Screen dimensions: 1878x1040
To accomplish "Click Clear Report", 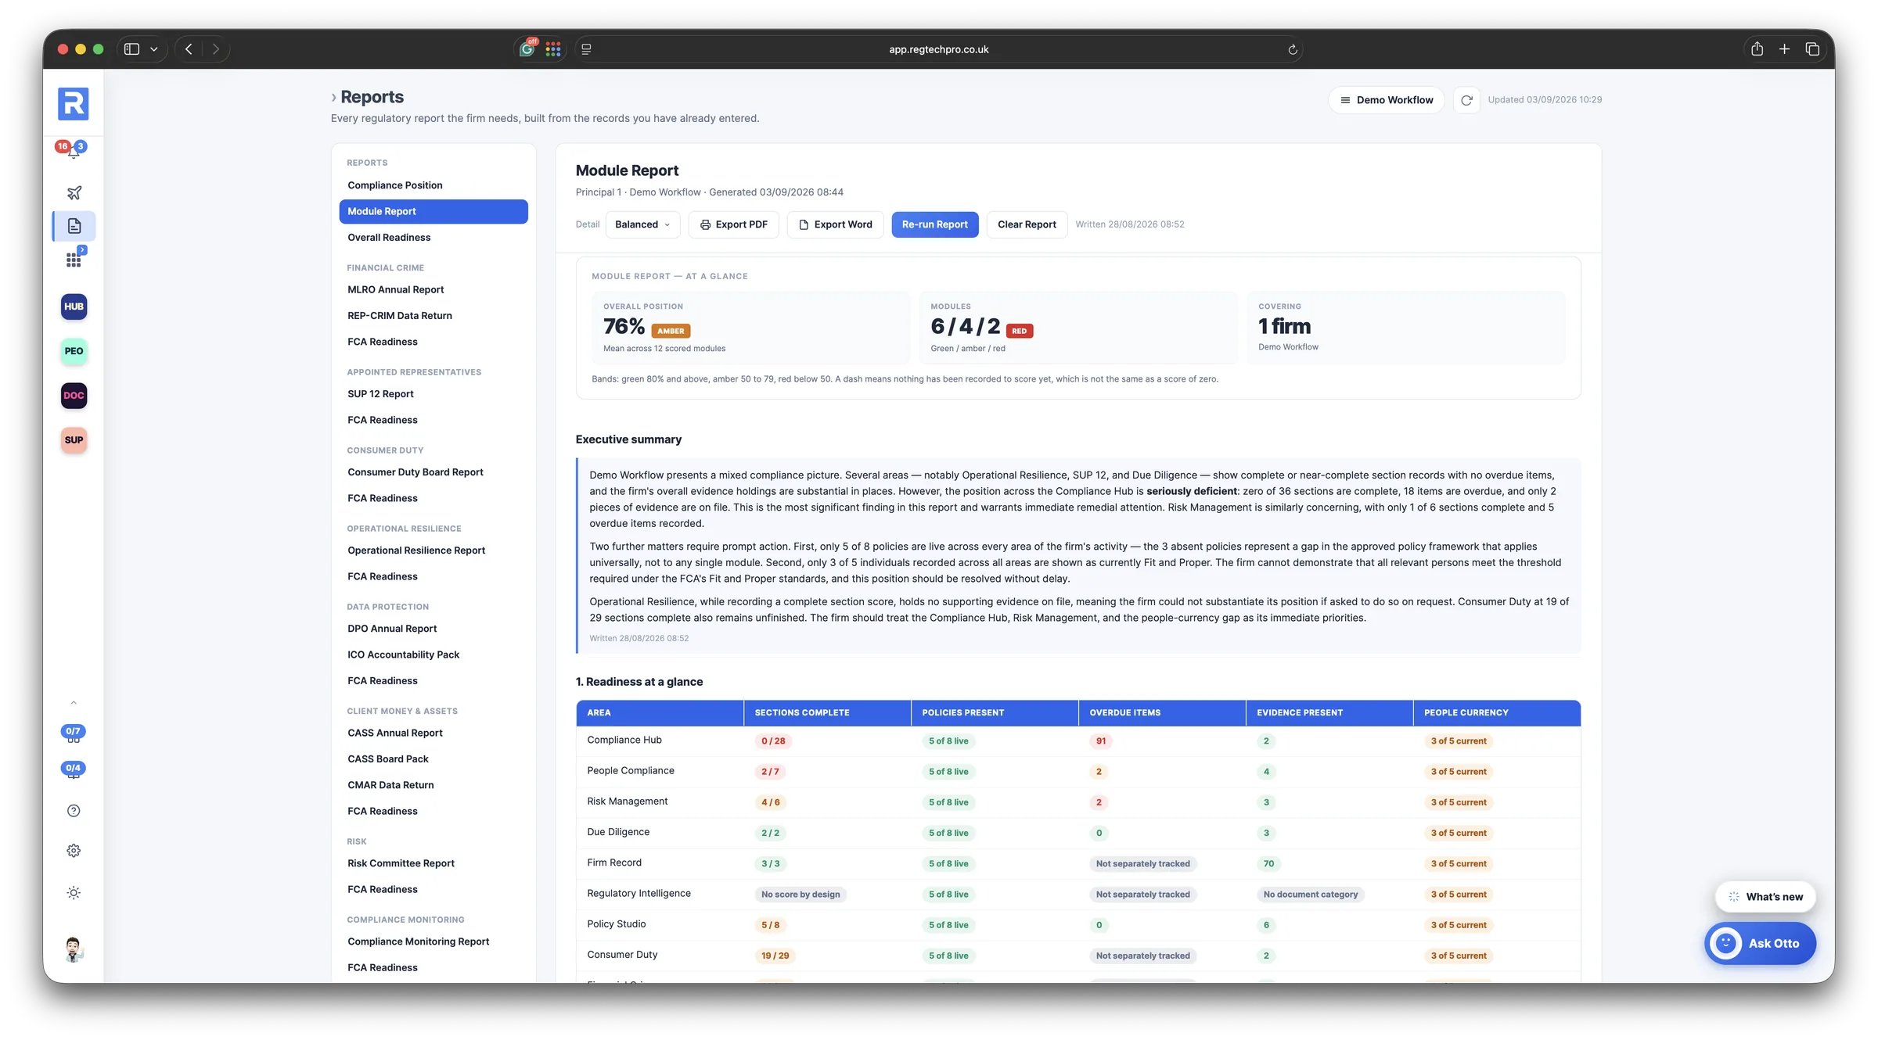I will point(1027,224).
